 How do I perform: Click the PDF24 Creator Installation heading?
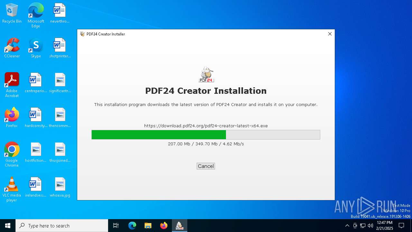point(206,91)
